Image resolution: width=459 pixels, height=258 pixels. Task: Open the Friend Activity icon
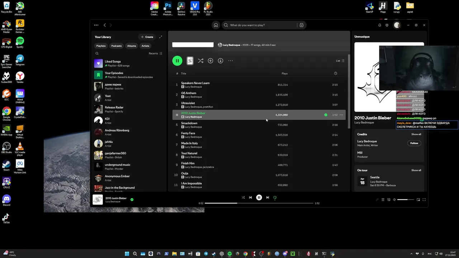[387, 25]
